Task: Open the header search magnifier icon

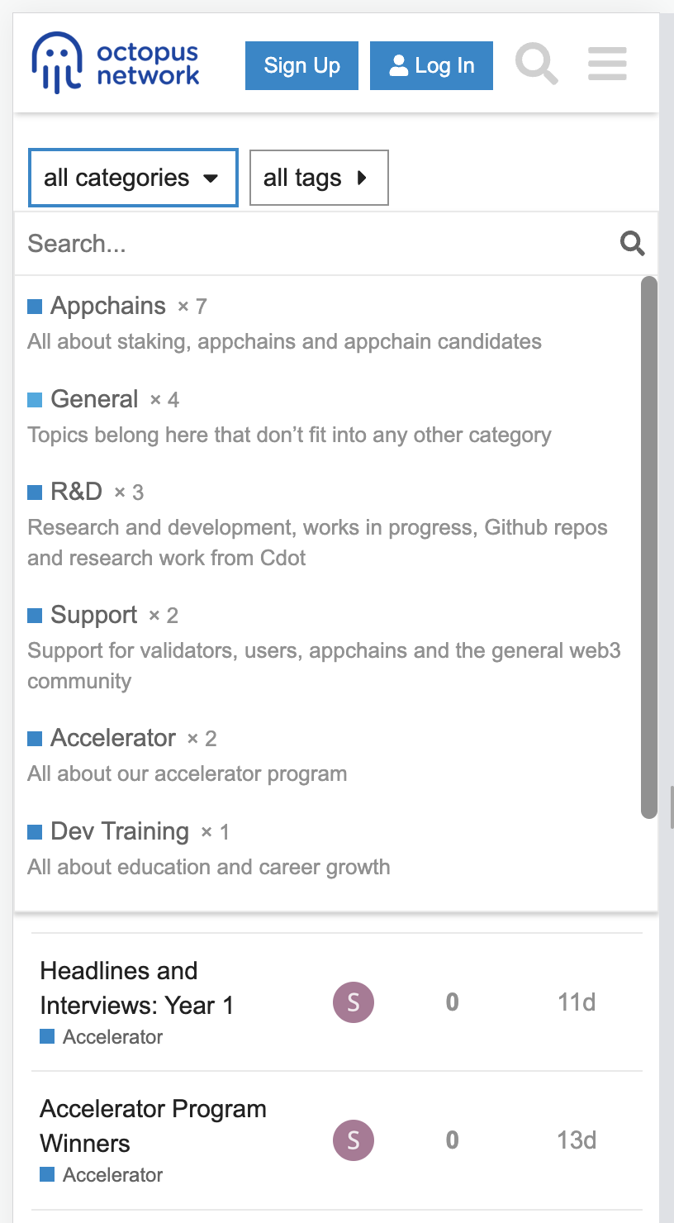Action: (537, 64)
